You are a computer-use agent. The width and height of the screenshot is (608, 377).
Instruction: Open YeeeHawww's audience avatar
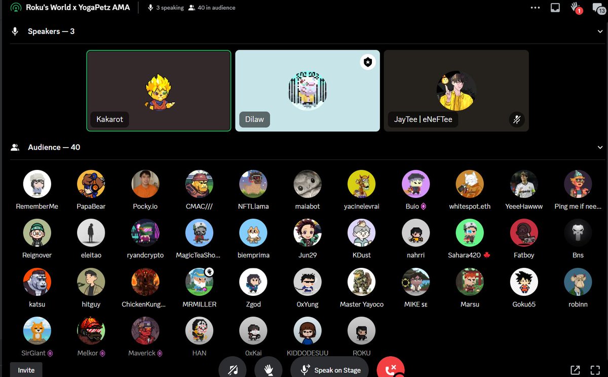pos(524,184)
